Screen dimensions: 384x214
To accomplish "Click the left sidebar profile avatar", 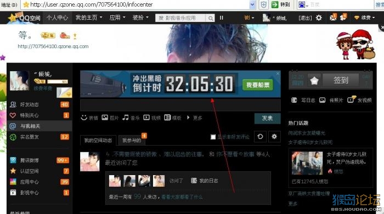I will tap(20, 80).
